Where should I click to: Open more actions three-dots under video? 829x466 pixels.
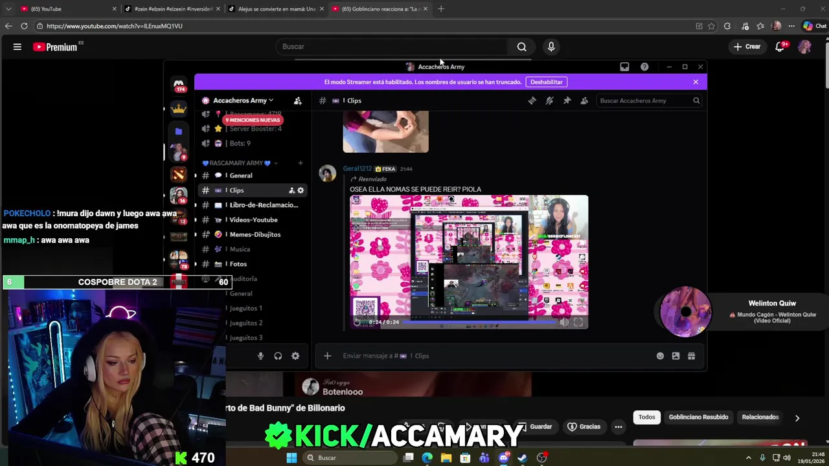(x=619, y=427)
